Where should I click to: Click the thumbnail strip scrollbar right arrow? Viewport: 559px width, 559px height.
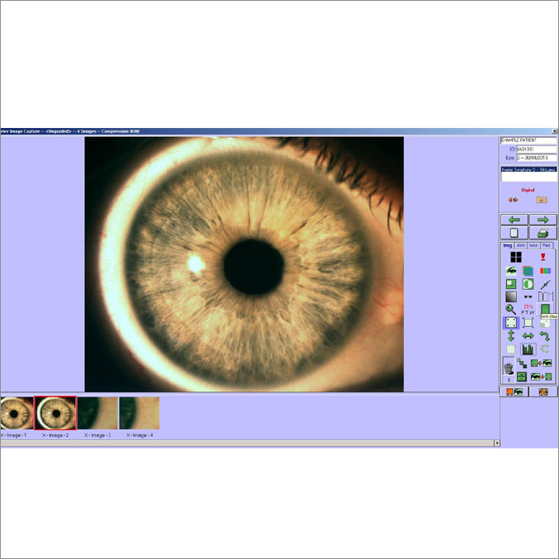[x=496, y=443]
